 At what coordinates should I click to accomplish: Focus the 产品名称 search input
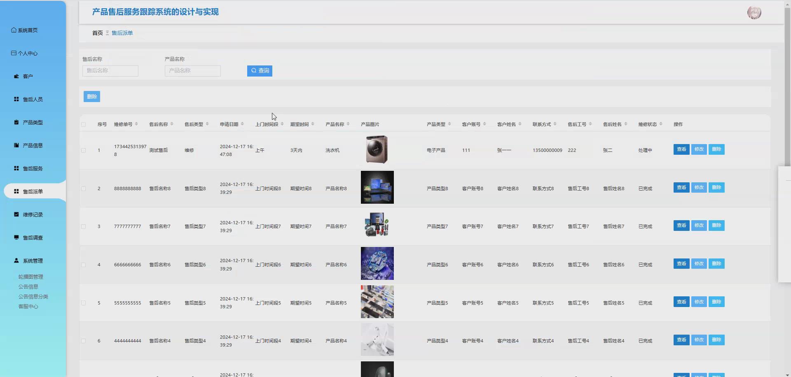[x=193, y=71]
